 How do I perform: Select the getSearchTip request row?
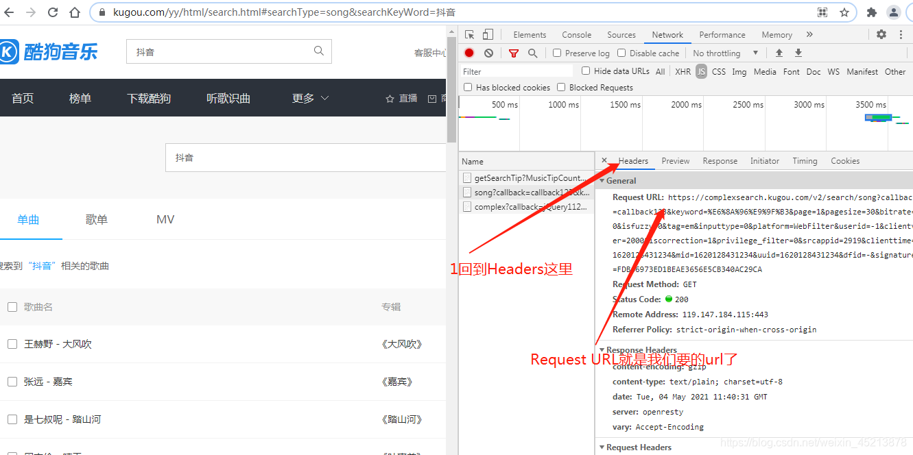pos(526,177)
